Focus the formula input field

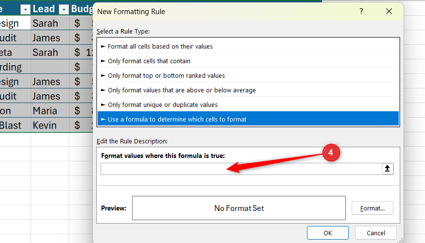tap(241, 169)
